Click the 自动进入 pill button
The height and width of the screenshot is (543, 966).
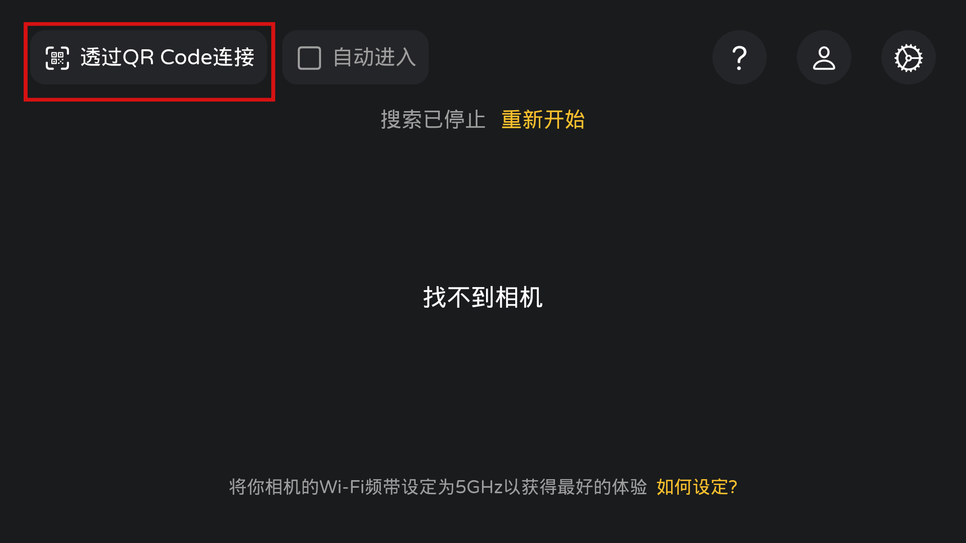pyautogui.click(x=355, y=57)
